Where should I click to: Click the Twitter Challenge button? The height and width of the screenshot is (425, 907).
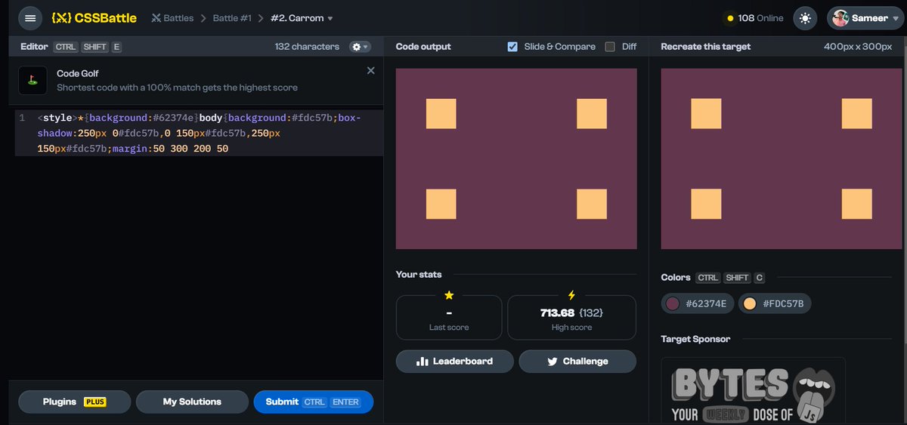pos(577,362)
